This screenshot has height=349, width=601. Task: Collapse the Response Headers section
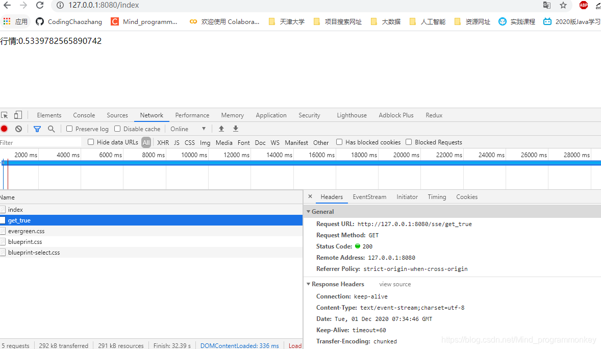tap(308, 284)
